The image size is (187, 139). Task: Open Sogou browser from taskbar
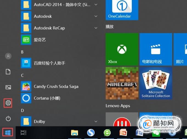(x=91, y=132)
